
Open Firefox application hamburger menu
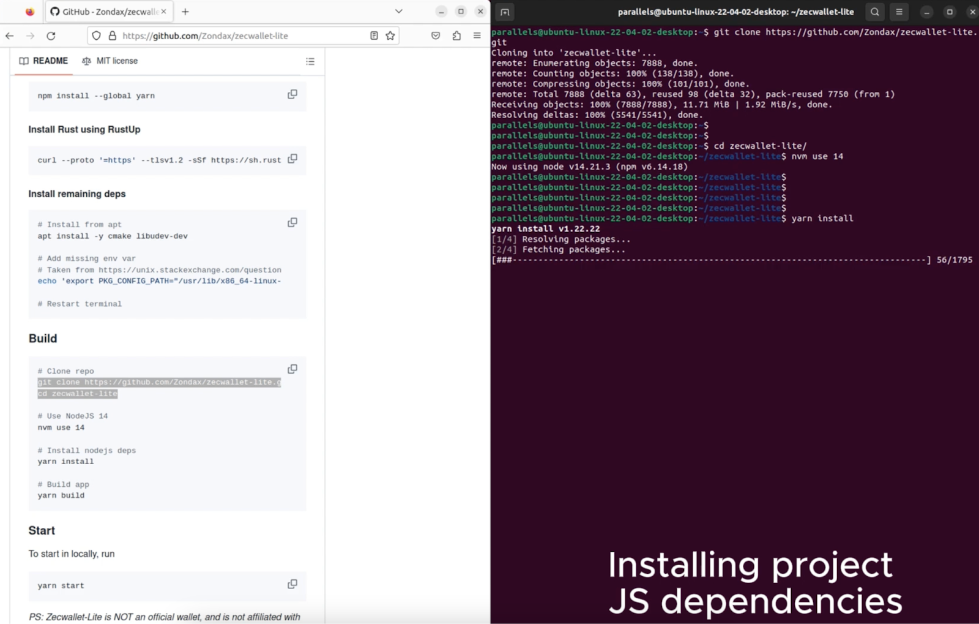[x=477, y=36]
